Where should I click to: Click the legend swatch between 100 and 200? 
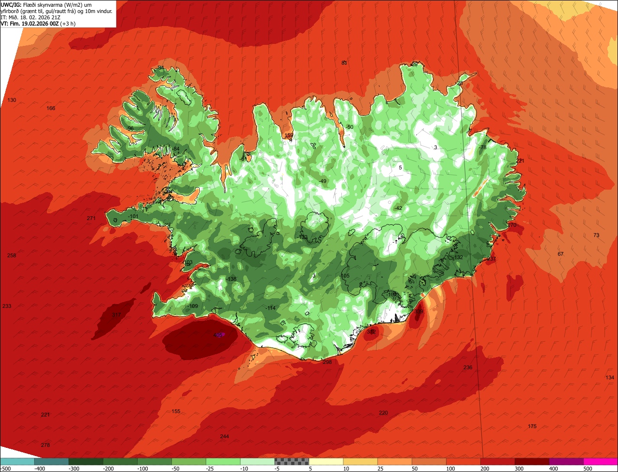(x=463, y=461)
